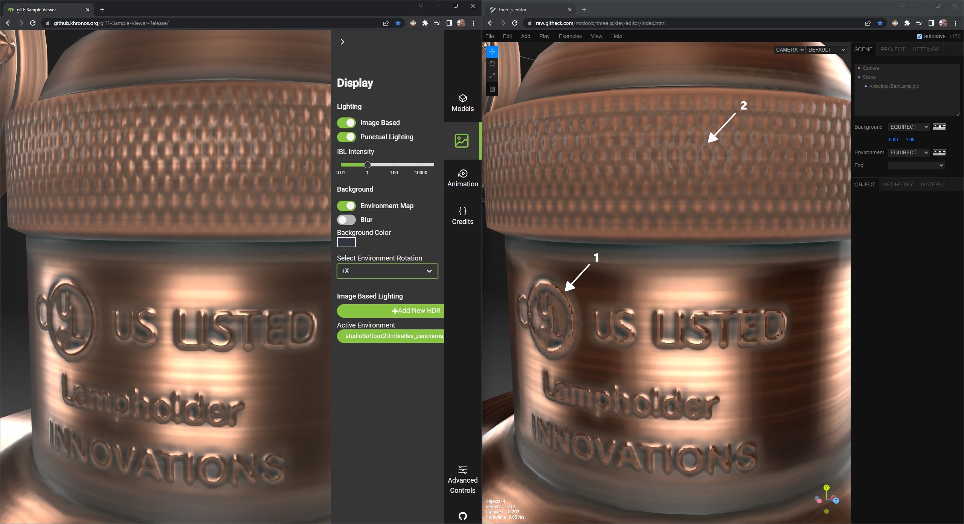Expand the AnisotropyBarnLamp.glb node
The width and height of the screenshot is (964, 524).
(860, 86)
